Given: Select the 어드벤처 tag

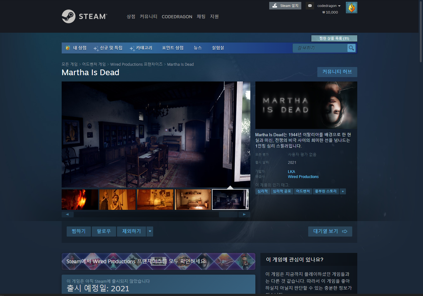Looking at the screenshot, I should [303, 191].
